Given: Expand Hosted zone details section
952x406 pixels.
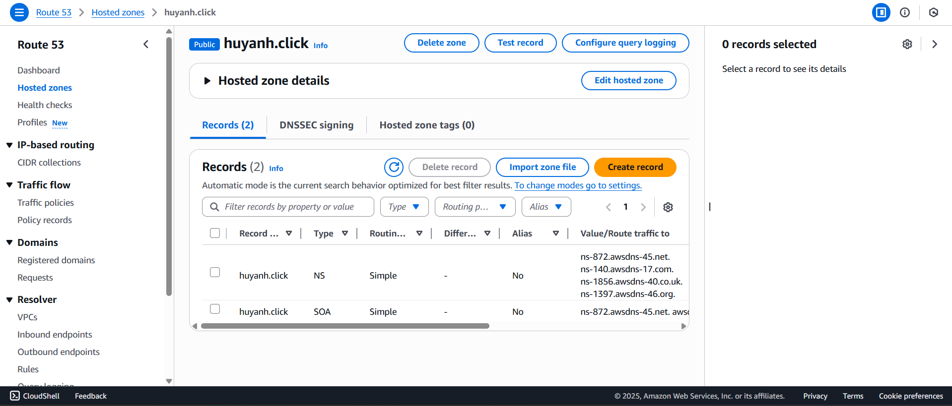Looking at the screenshot, I should pyautogui.click(x=207, y=81).
